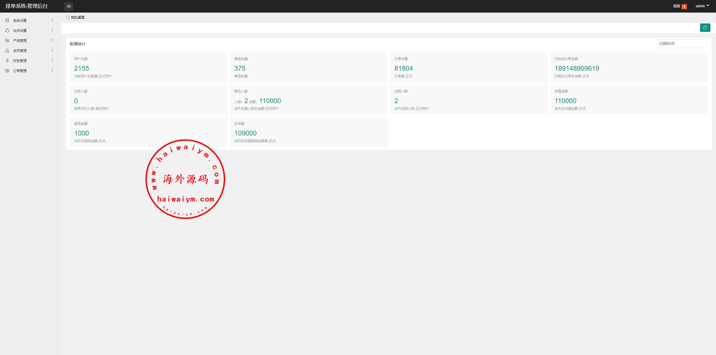Click the orange badge showing 4
Screen dimensions: 716x355
684,7
